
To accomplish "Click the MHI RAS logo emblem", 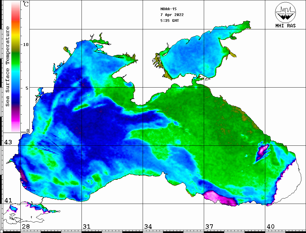I will (x=286, y=12).
